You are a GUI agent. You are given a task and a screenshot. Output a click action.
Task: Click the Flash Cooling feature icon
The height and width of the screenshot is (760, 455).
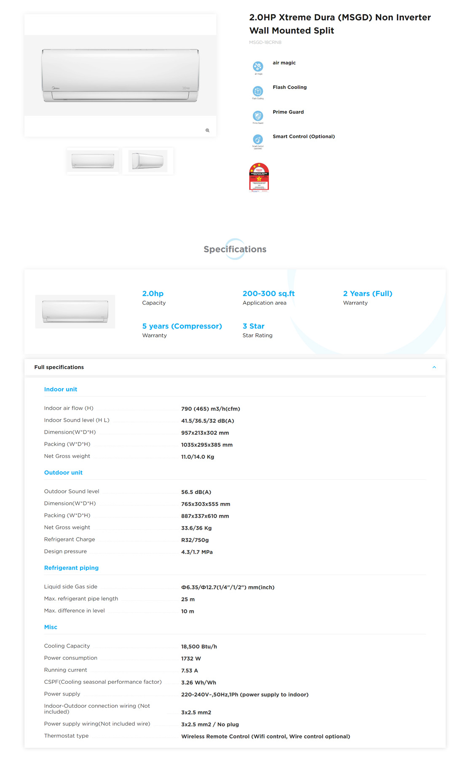258,91
